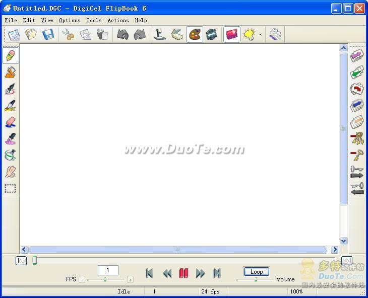
Task: Select the Pencil drawing tool
Action: (11, 55)
